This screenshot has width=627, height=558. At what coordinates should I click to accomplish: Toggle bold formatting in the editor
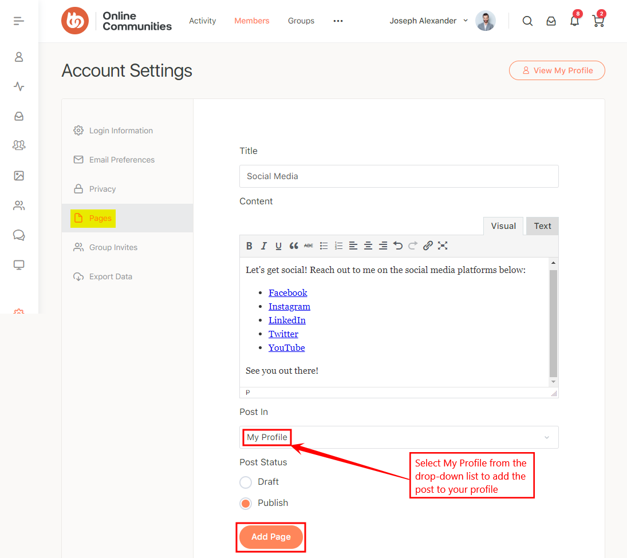(249, 246)
